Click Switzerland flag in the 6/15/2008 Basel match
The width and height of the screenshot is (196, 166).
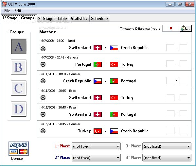98,114
